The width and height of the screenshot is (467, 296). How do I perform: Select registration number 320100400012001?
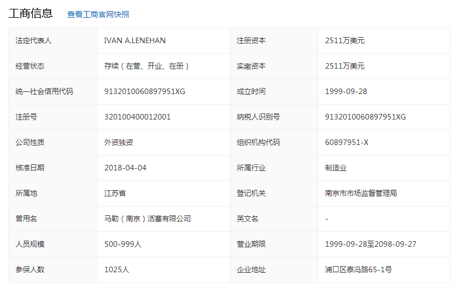[138, 117]
